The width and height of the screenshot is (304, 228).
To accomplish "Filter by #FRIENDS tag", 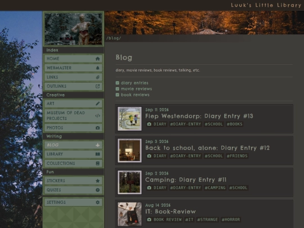I will [237, 156].
